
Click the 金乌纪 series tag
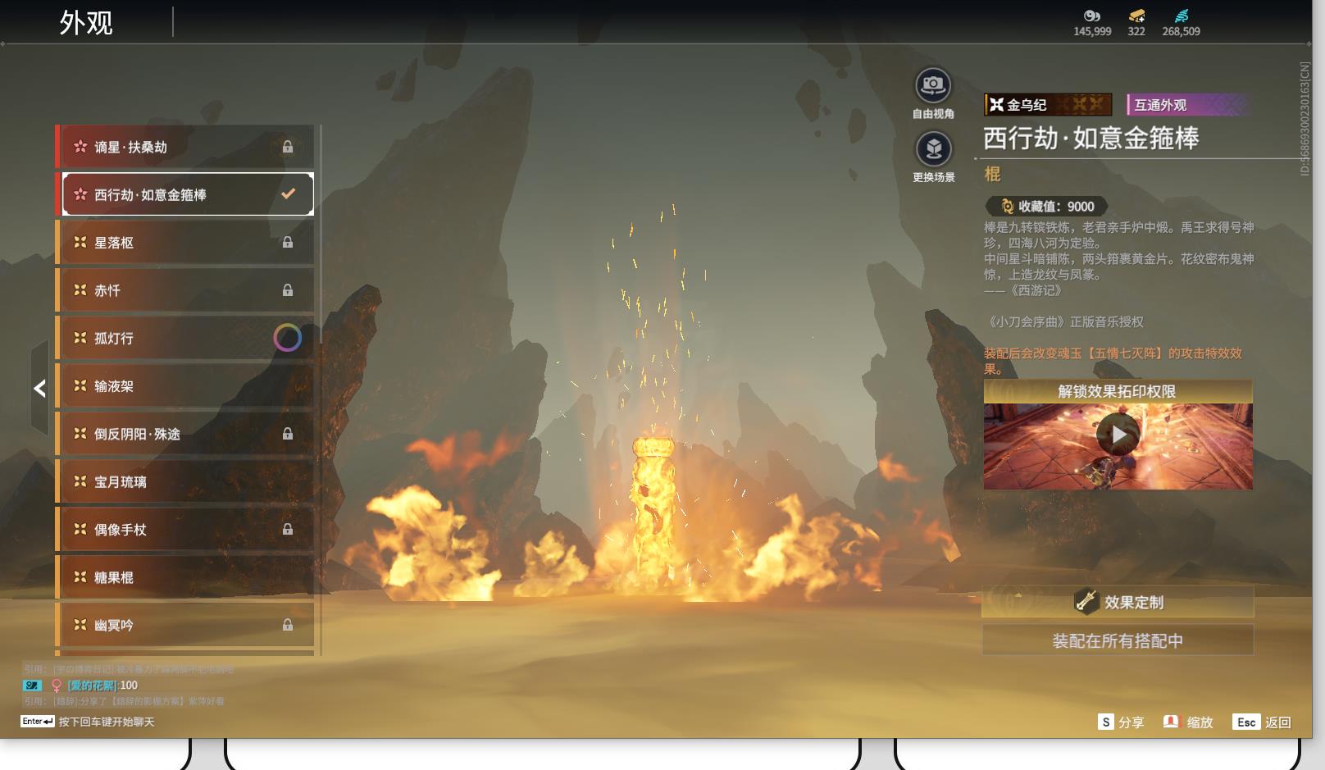click(x=1048, y=104)
